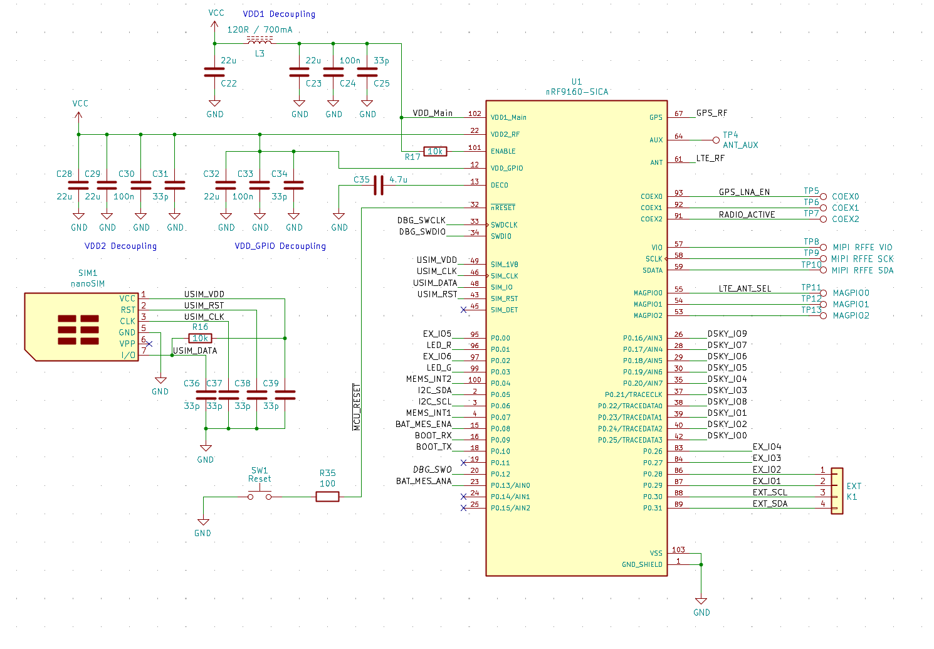Select the R35 100 ohm resistor

327,497
